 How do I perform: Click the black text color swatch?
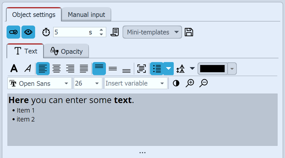pos(212,69)
